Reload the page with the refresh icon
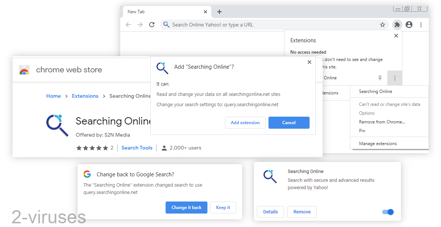Viewport: 441px width, 227px height. [152, 25]
